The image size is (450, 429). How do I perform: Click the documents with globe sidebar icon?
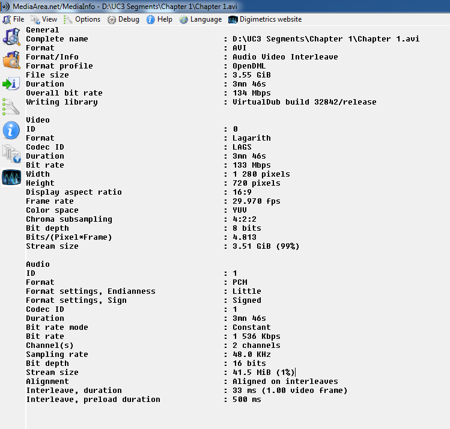pos(11,154)
